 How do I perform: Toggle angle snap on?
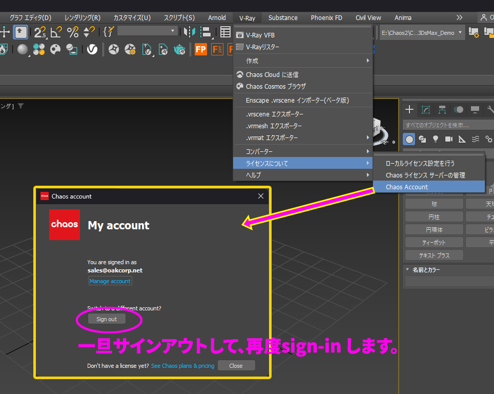coord(57,32)
